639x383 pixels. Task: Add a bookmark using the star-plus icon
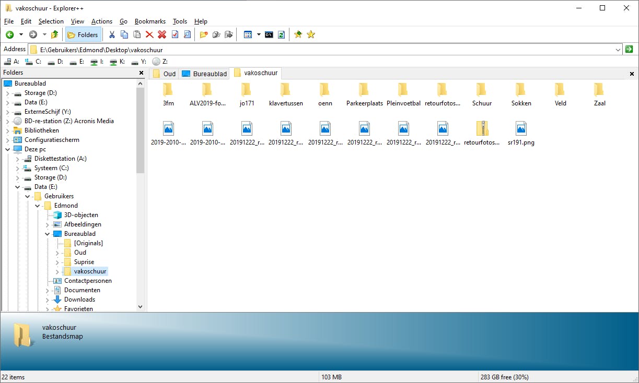click(x=298, y=34)
